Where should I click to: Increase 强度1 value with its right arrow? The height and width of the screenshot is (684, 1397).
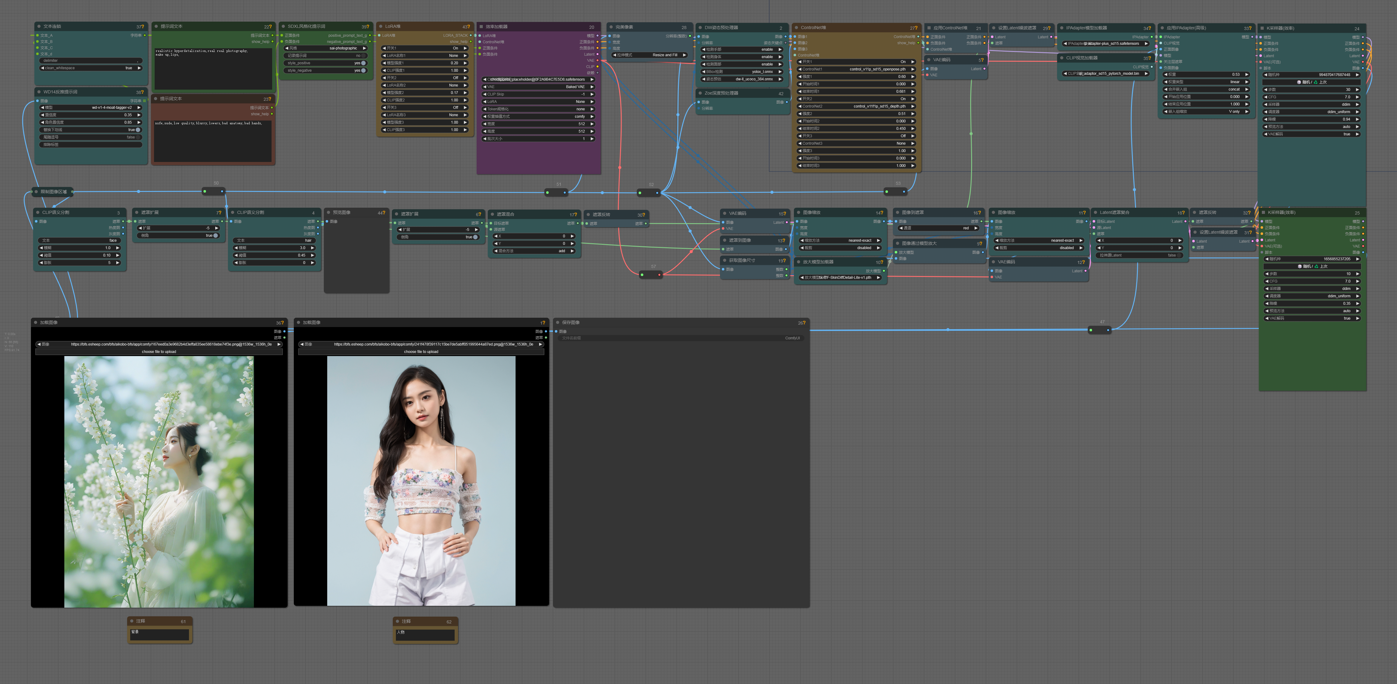[x=913, y=76]
